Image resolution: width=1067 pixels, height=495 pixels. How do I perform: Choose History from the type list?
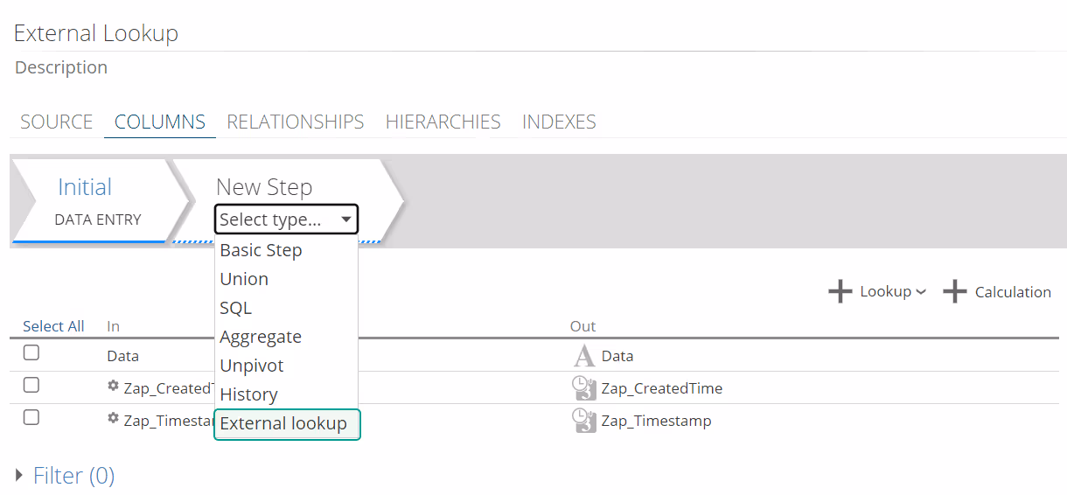tap(286, 394)
